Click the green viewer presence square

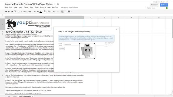[x=167, y=8]
